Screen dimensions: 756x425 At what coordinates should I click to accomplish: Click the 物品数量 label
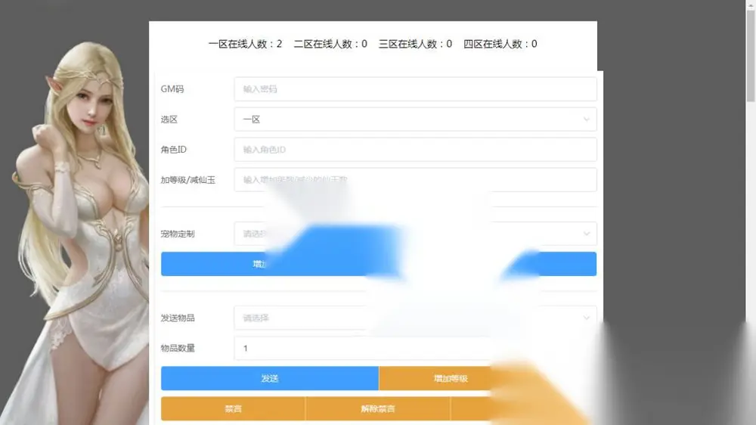[x=178, y=349]
